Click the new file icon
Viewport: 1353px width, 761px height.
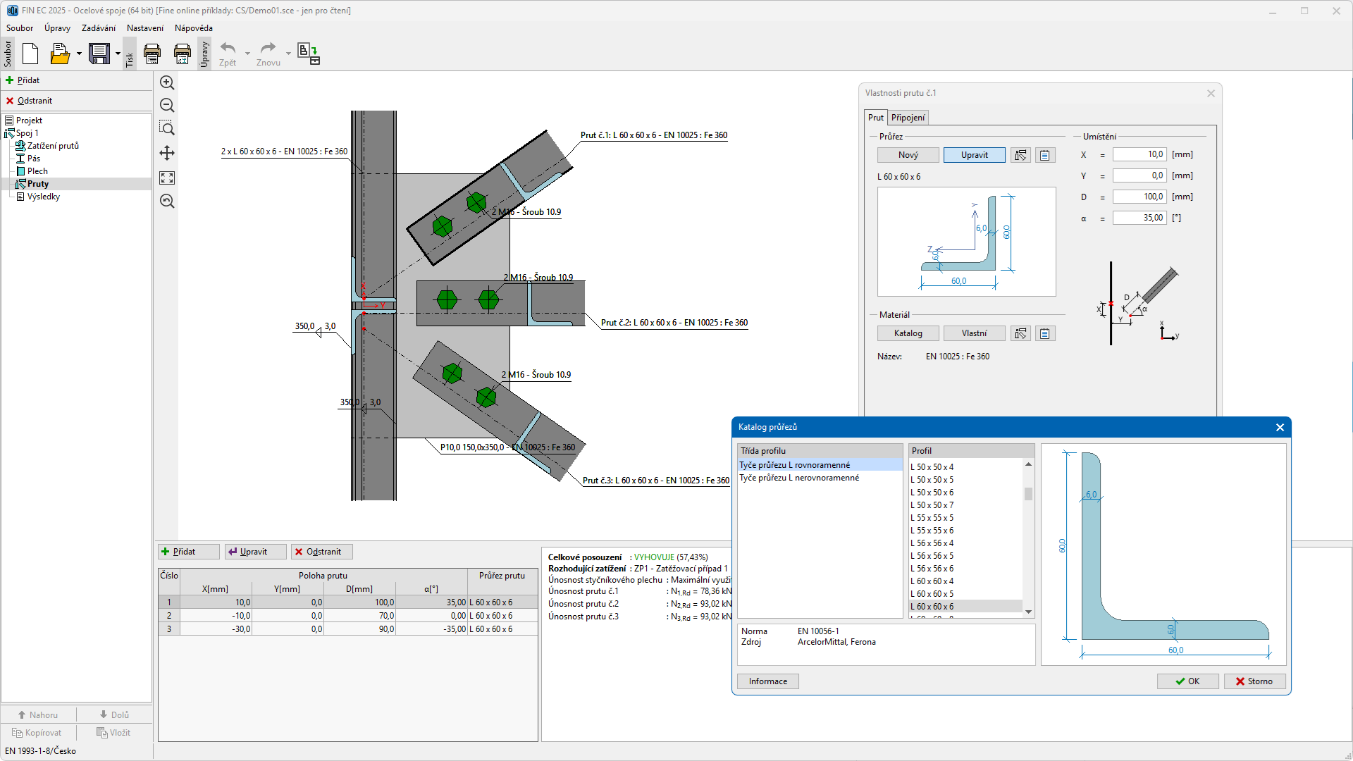point(30,54)
